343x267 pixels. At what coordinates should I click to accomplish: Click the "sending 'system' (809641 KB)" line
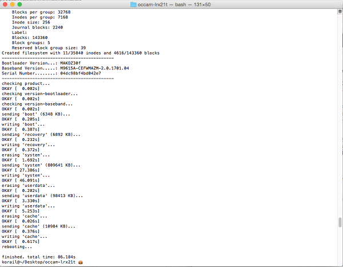click(x=41, y=165)
